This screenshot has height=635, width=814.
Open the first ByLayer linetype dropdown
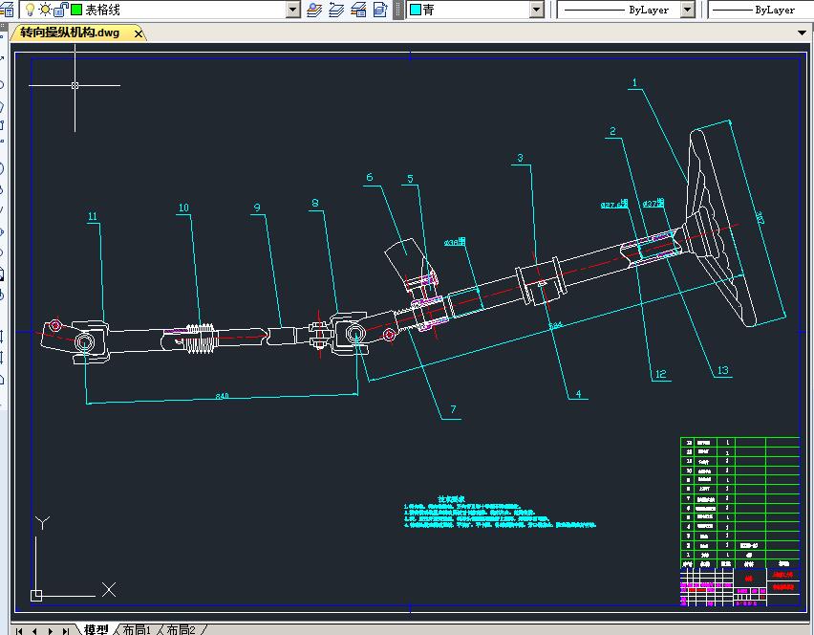click(688, 10)
